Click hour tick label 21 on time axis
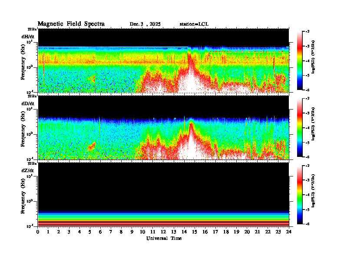 pyautogui.click(x=257, y=232)
